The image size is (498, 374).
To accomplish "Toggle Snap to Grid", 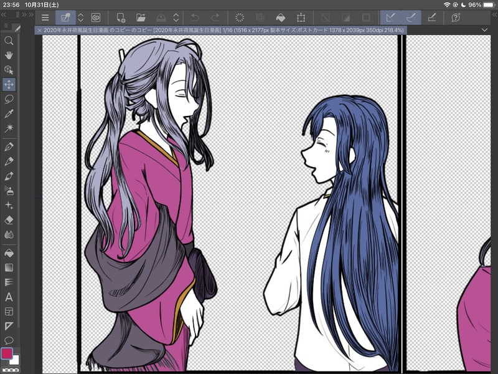I will point(431,17).
